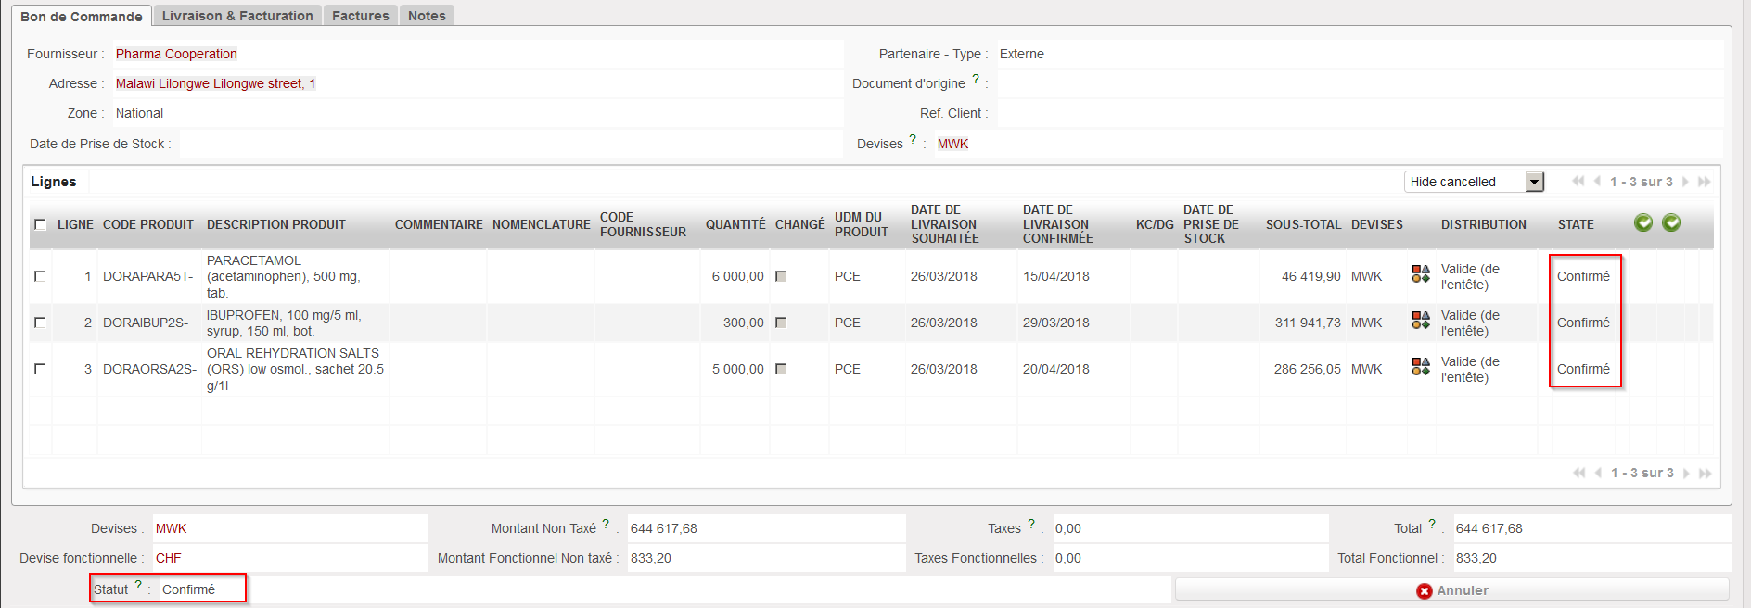1751x608 pixels.
Task: Click the second green checkmark header icon
Action: point(1671,222)
